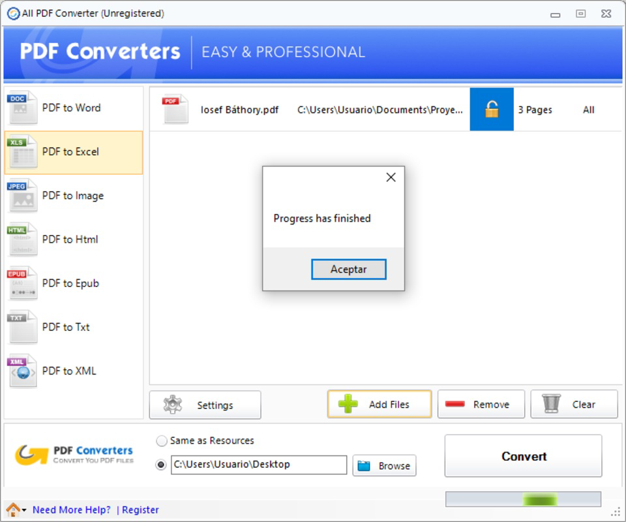The image size is (626, 522).
Task: Select the HTML icon for PDF to Html
Action: coord(22,239)
